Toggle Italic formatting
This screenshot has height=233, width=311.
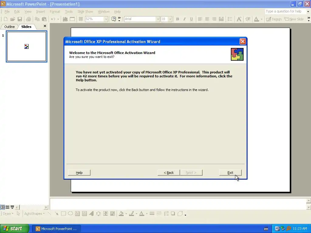point(184,19)
